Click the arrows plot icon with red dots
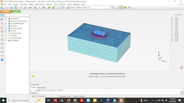 tap(117, 8)
